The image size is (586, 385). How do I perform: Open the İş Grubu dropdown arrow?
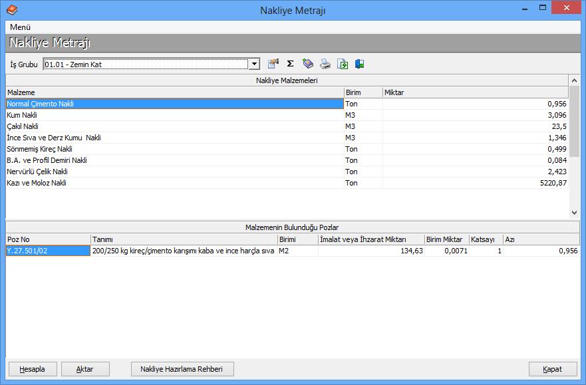[x=254, y=64]
